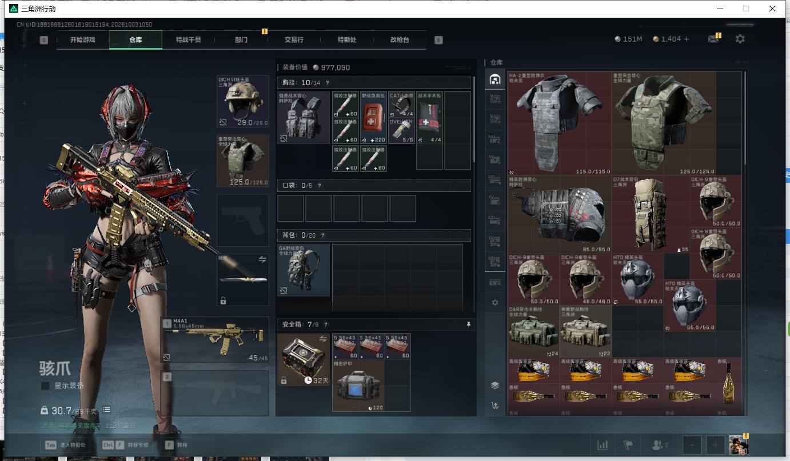Viewport: 790px width, 461px height.
Task: Select the HA-2重型防弹衣 armor in warehouse
Action: point(560,123)
